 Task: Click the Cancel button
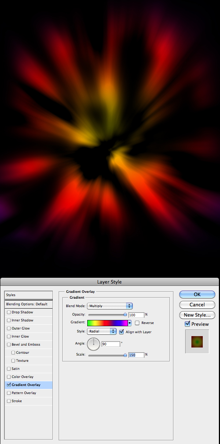tap(197, 305)
